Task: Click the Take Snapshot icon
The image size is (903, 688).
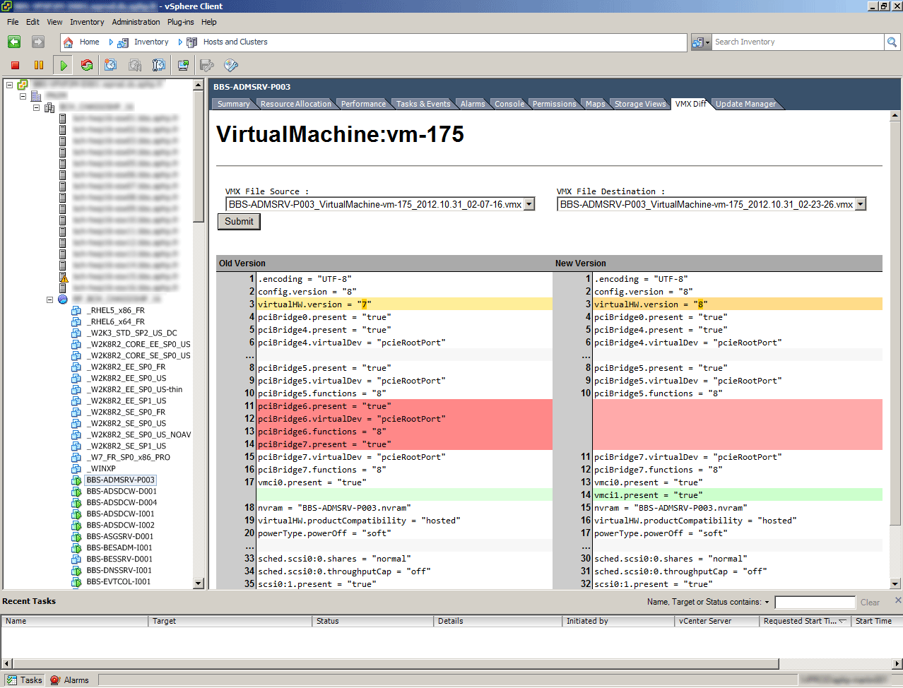Action: pyautogui.click(x=111, y=66)
